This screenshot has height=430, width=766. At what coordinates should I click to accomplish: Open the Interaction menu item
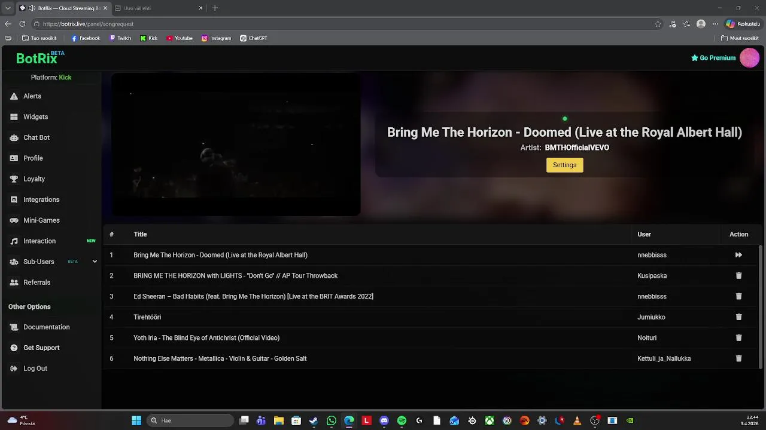39,241
